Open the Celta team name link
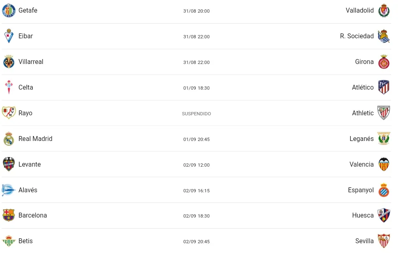Viewport: 405px width, 253px height. 26,88
